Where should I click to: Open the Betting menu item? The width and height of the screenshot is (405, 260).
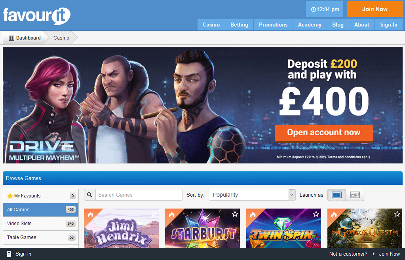tap(239, 25)
